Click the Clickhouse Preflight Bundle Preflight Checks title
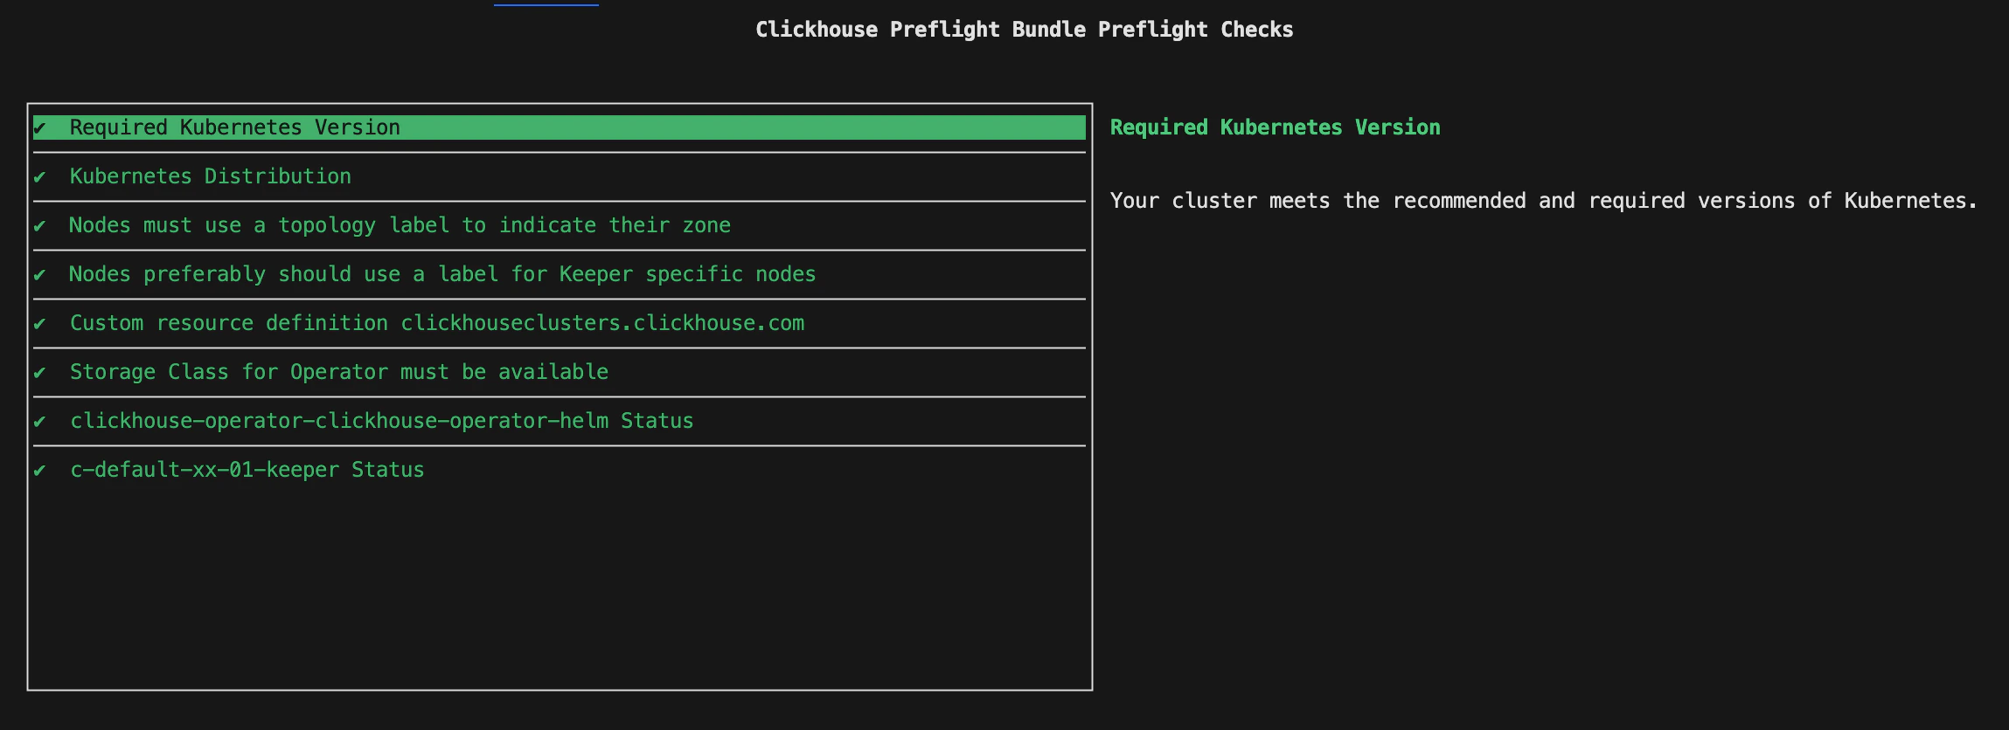 tap(1025, 30)
